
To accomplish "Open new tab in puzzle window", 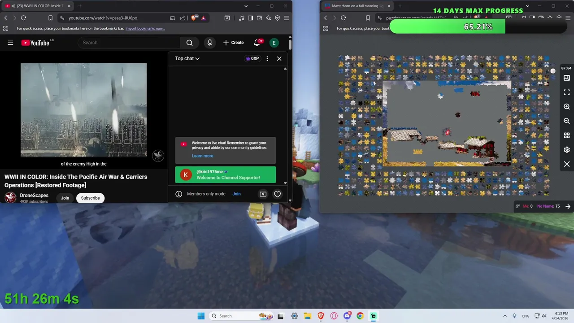I will click(x=400, y=6).
